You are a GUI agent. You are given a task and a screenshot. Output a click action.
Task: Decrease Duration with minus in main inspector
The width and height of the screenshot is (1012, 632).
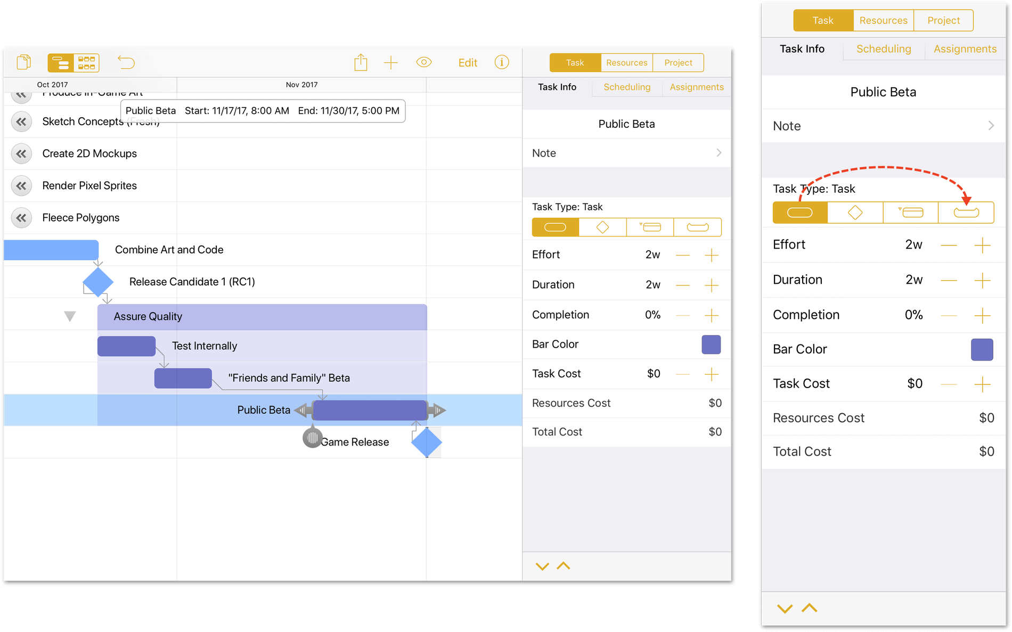tap(683, 285)
